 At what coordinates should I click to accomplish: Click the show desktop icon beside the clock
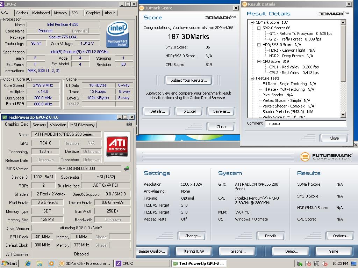pyautogui.click(x=355, y=264)
